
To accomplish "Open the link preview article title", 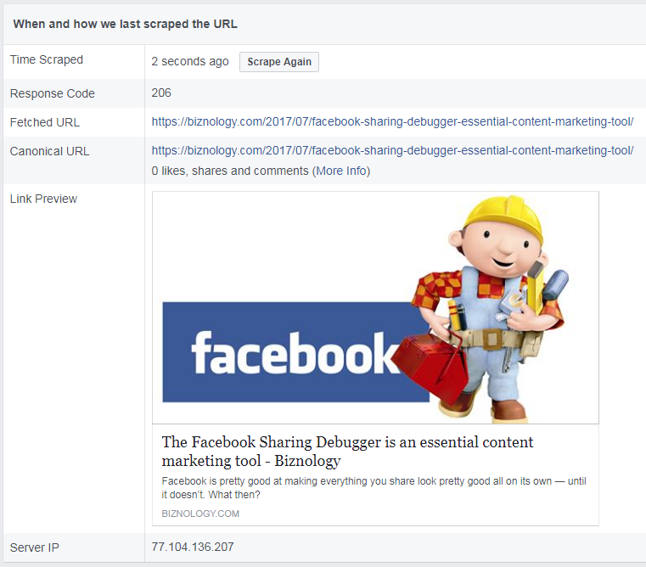I will coord(347,452).
